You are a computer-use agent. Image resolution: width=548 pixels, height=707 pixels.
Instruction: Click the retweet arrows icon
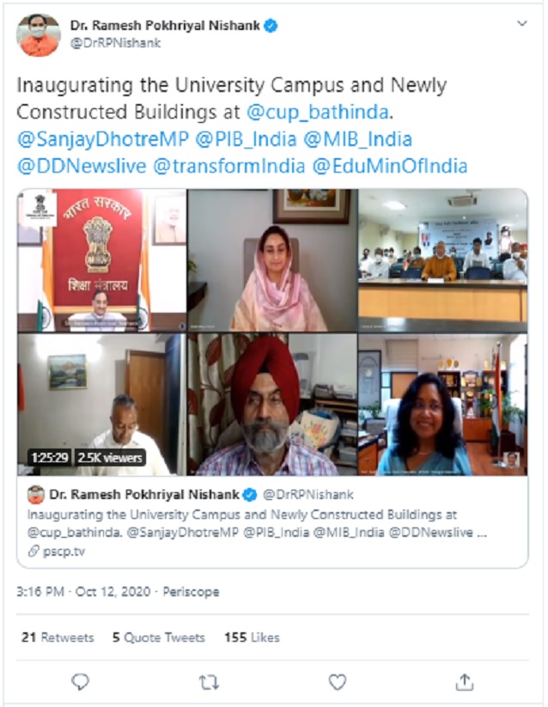(x=209, y=682)
